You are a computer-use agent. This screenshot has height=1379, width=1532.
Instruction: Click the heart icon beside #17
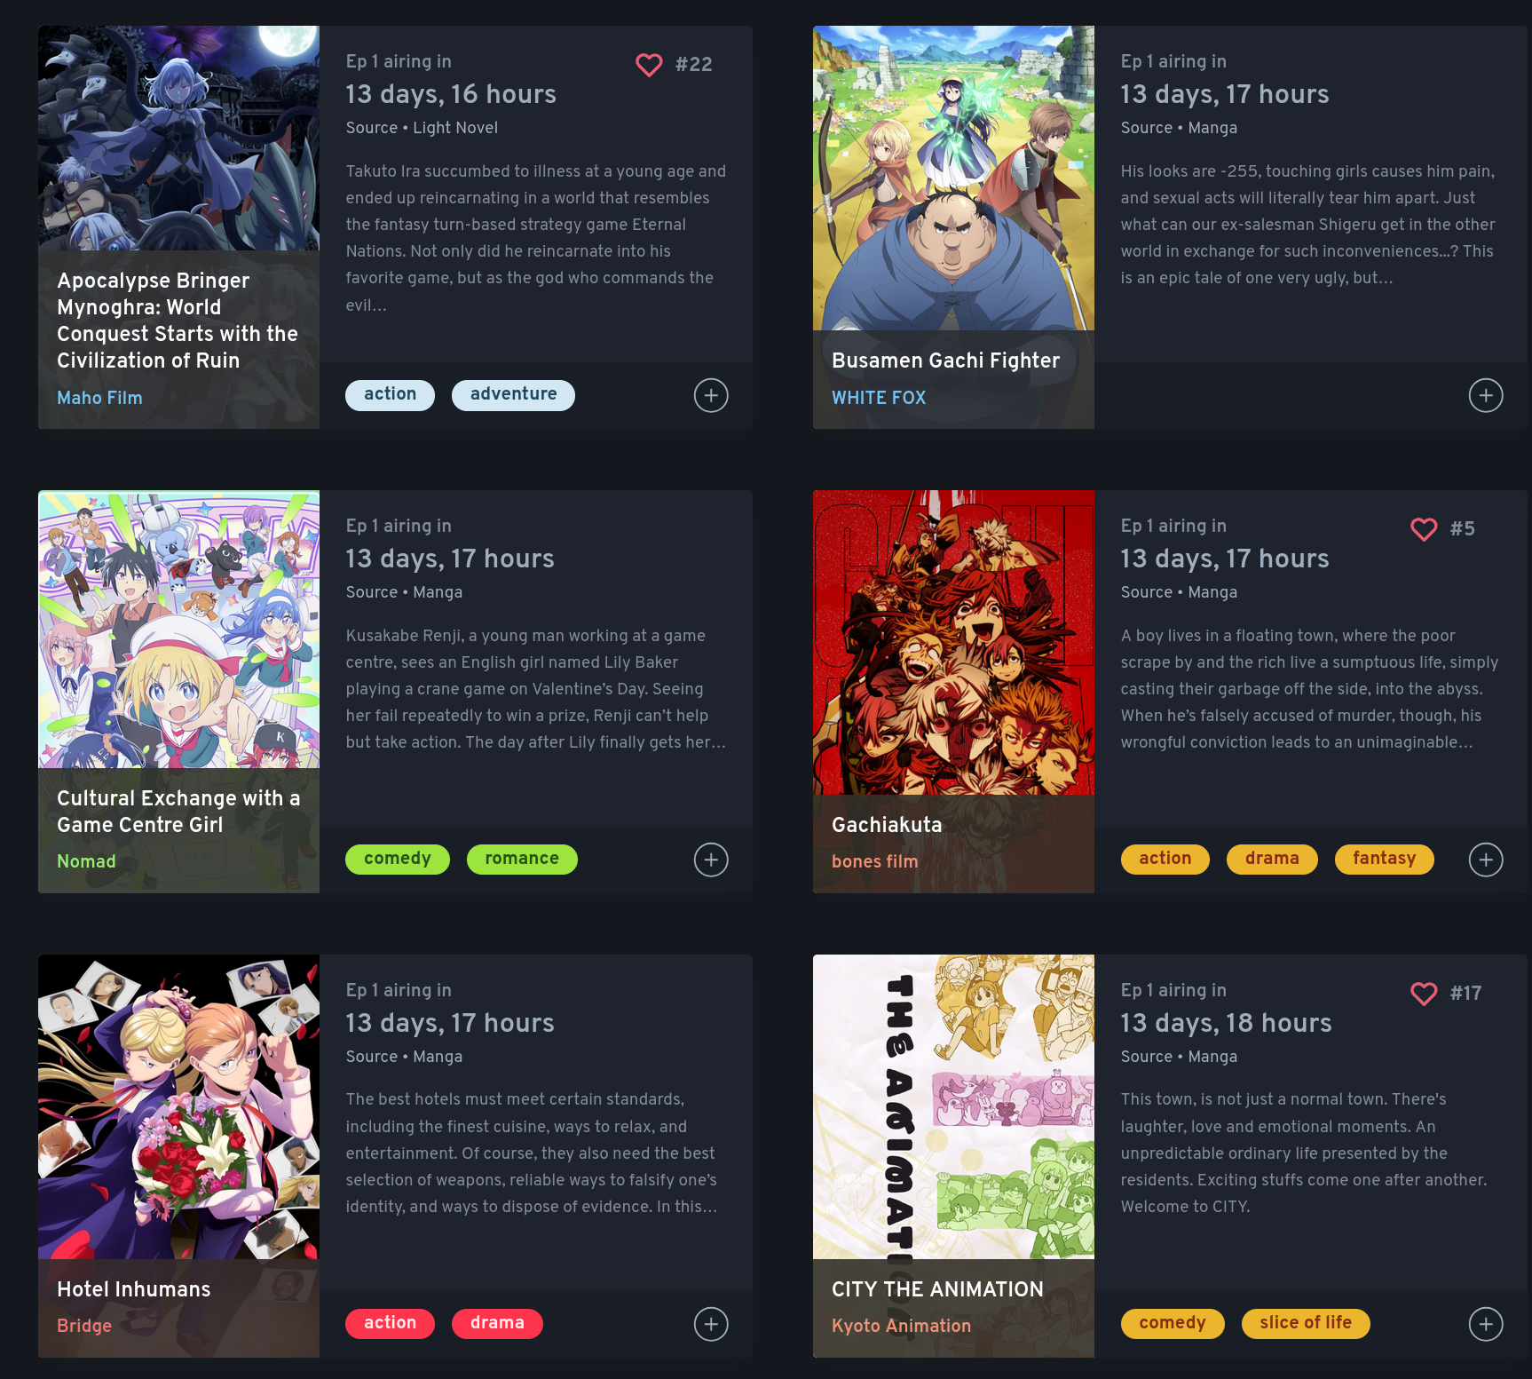click(x=1424, y=994)
